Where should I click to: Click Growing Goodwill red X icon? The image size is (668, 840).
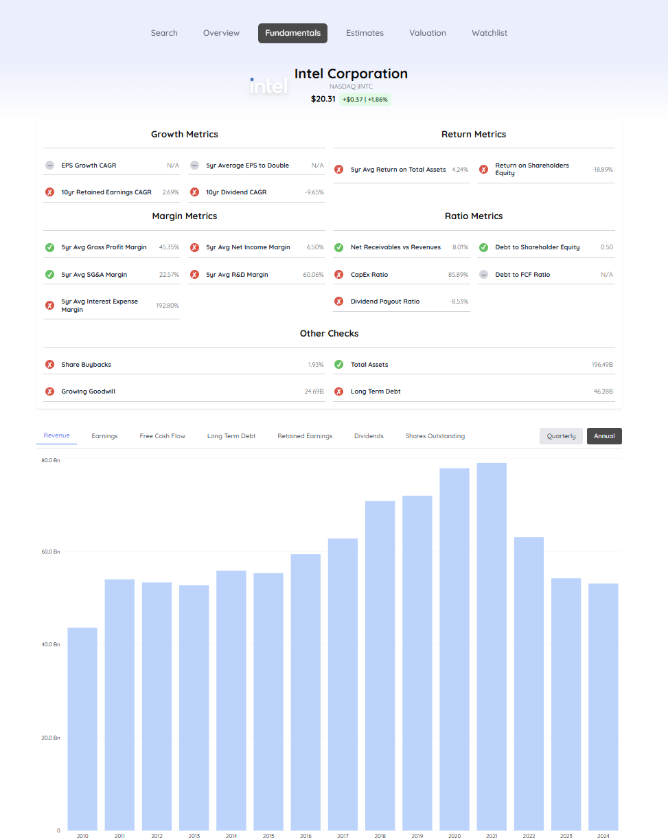[49, 391]
